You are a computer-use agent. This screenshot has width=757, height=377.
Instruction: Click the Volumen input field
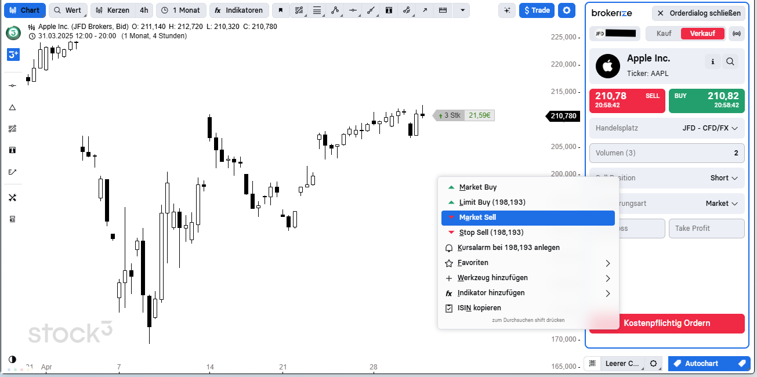pyautogui.click(x=667, y=153)
